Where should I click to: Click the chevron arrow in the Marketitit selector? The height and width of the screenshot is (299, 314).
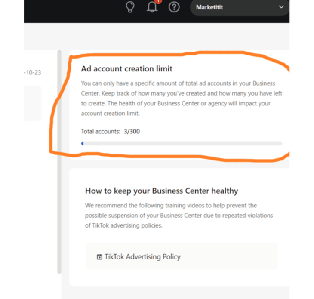click(x=282, y=7)
